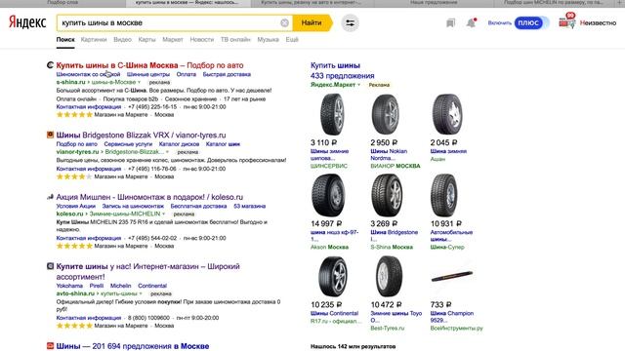Open Шинные центры sitelink
The image size is (625, 351).
[x=148, y=74]
